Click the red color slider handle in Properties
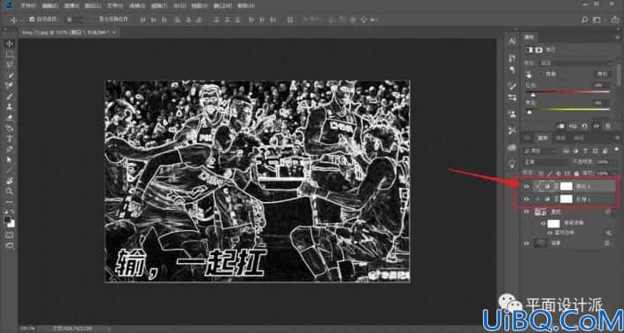 [533, 95]
